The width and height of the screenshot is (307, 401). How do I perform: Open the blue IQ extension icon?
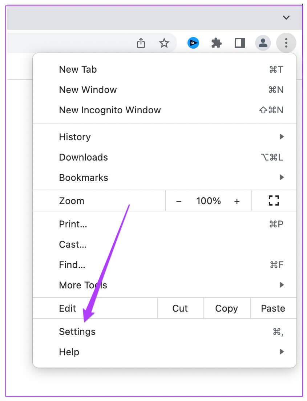click(193, 43)
